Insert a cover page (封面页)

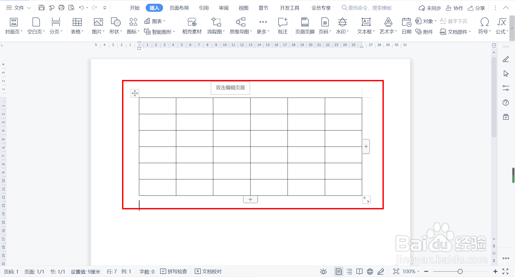[14, 26]
